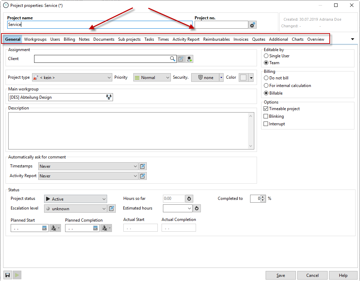Click the add new client icon

click(189, 59)
